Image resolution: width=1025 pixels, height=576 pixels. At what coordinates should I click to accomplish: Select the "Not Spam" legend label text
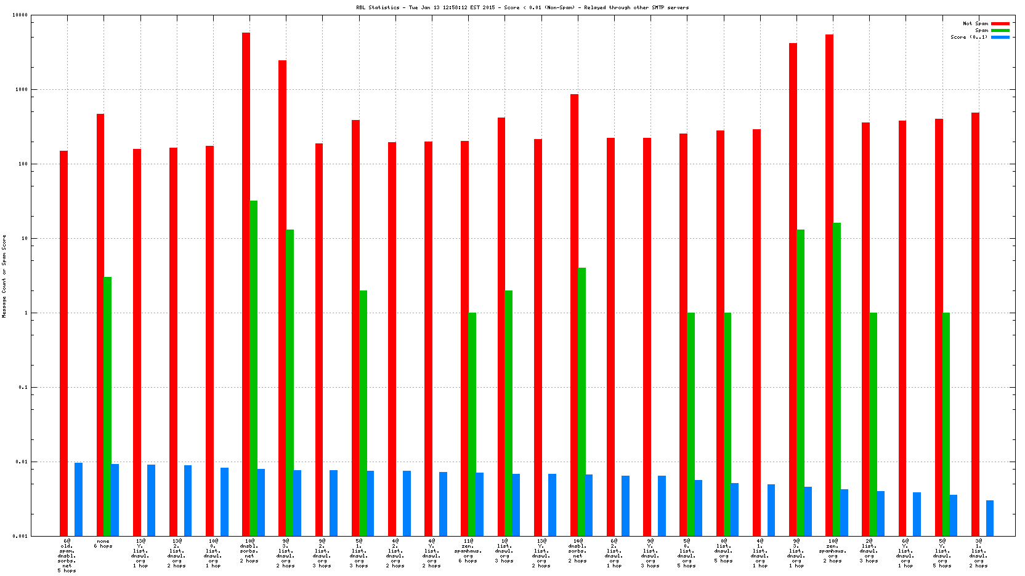point(975,23)
